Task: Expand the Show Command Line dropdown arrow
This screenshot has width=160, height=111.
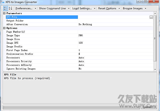Action: (69, 8)
